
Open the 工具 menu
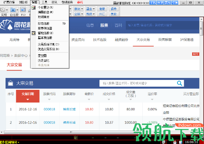44,2
